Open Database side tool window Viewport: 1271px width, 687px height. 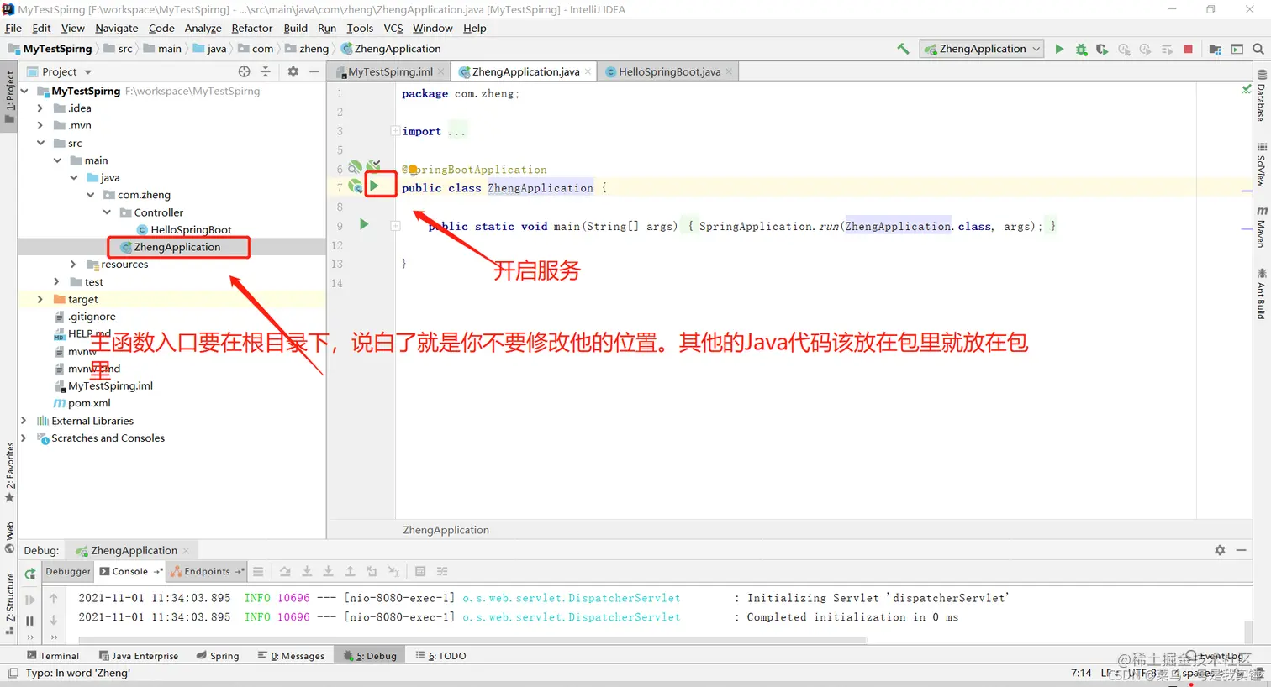[1261, 97]
